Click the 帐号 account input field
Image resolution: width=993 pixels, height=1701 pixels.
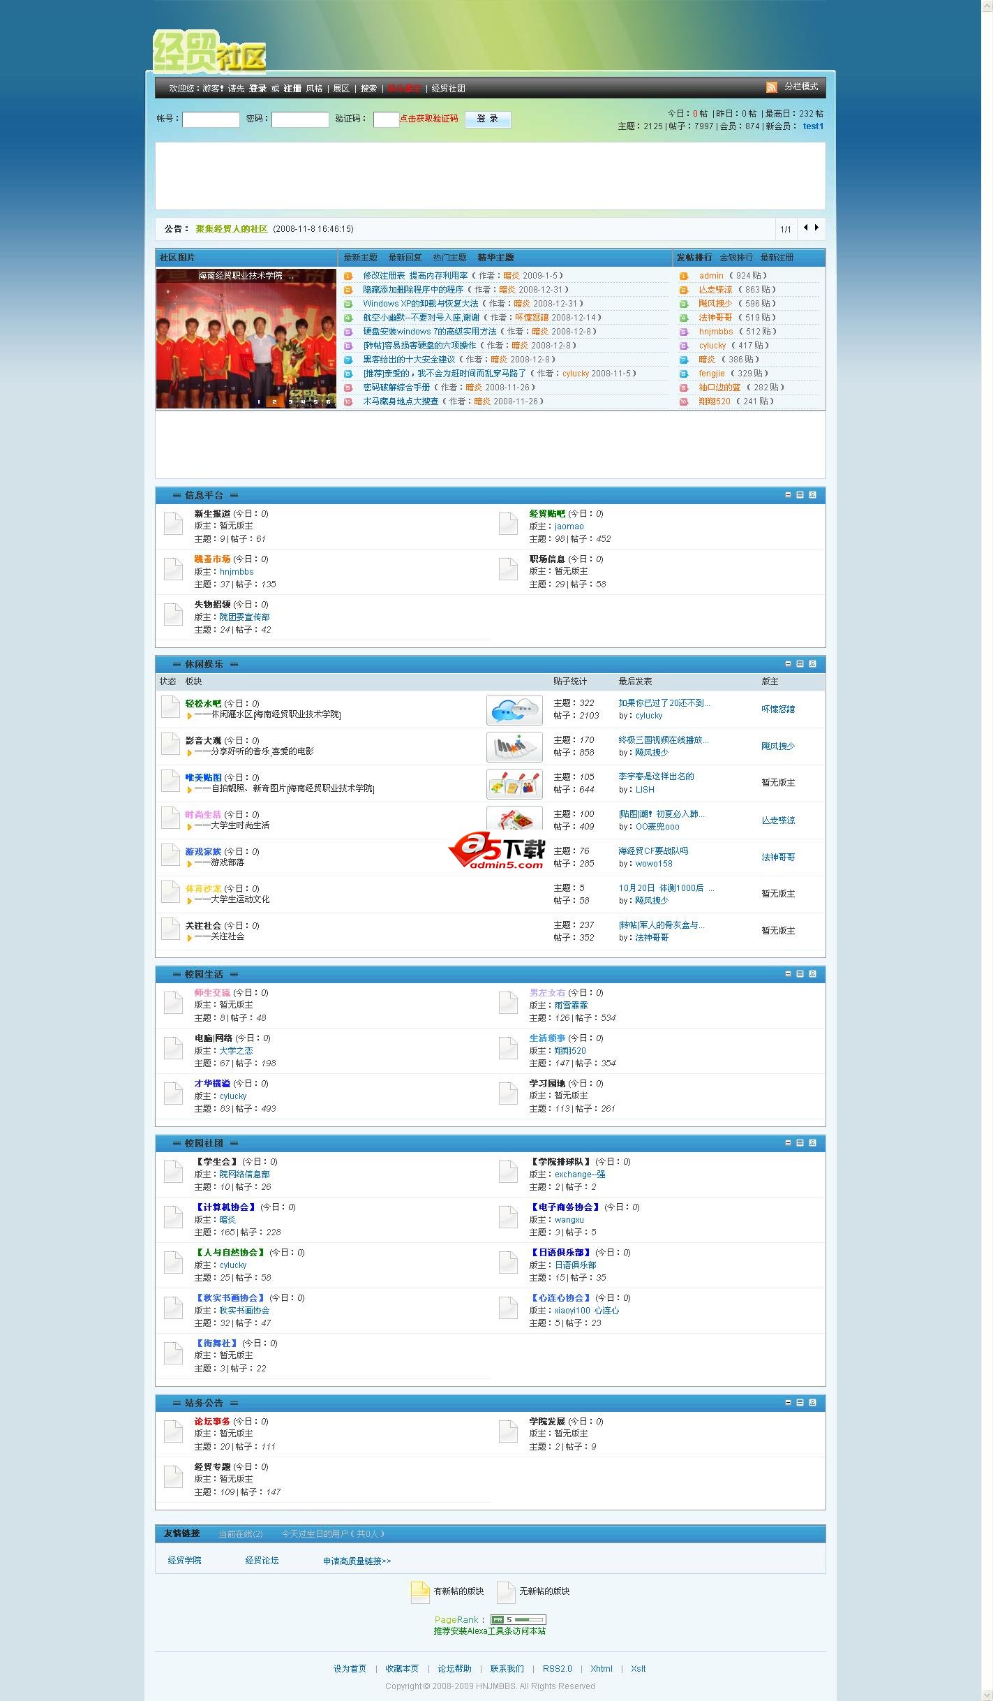pyautogui.click(x=211, y=119)
